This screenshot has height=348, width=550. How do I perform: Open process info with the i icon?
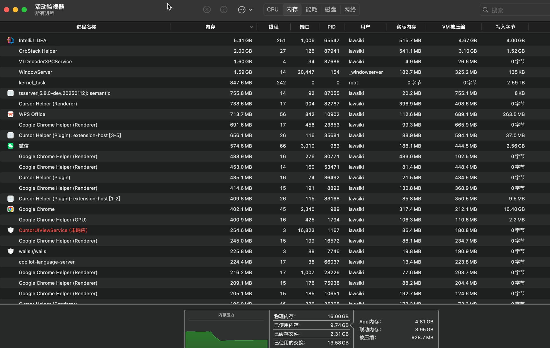(x=224, y=10)
